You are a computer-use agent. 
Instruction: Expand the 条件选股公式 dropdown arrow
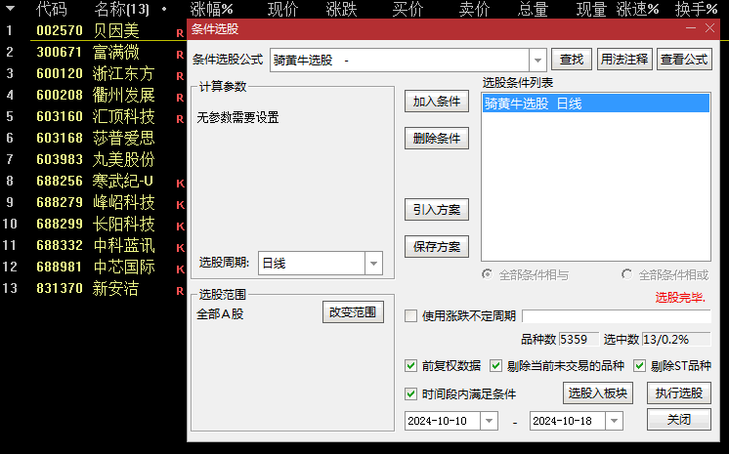(x=537, y=60)
